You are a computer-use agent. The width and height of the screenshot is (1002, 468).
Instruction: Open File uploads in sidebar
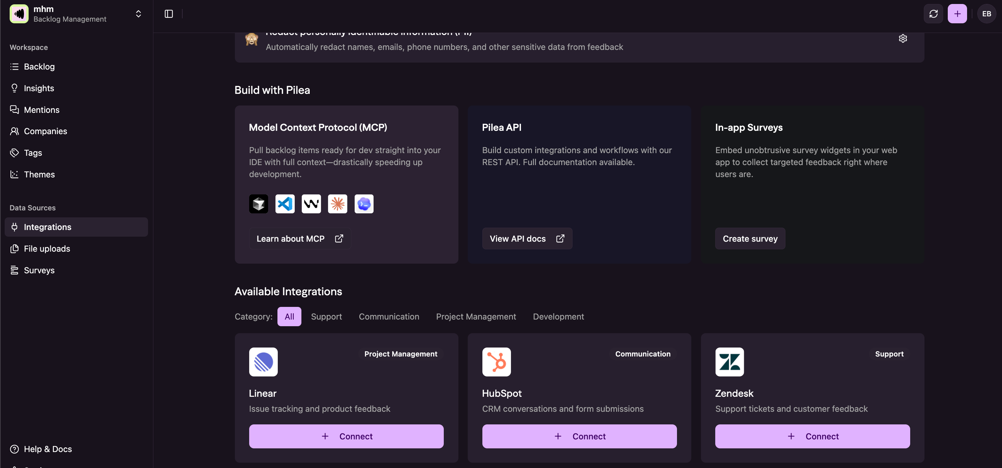click(76, 249)
